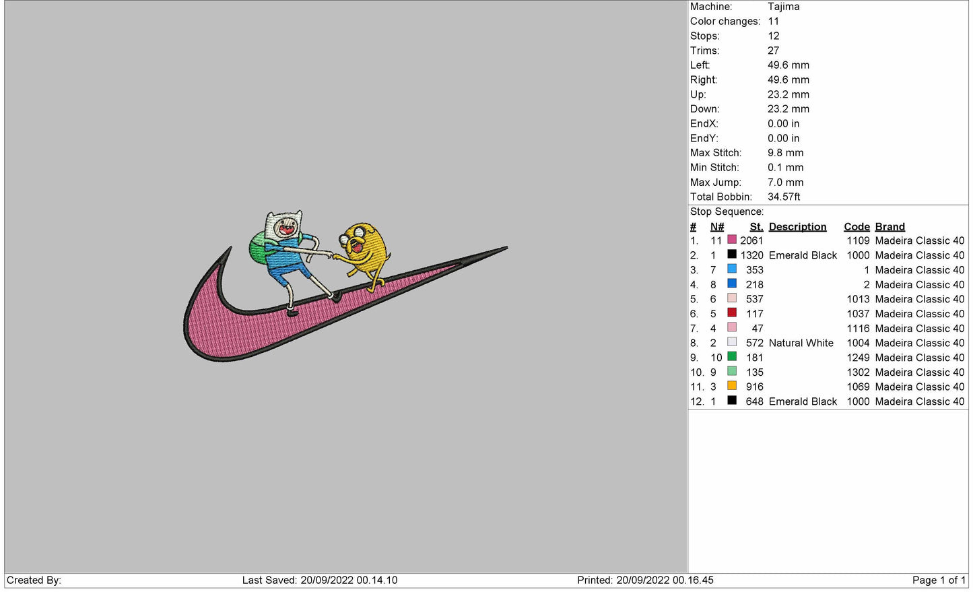Screen dimensions: 973x592
Task: Pick the red swatch with code 1037
Action: point(731,313)
